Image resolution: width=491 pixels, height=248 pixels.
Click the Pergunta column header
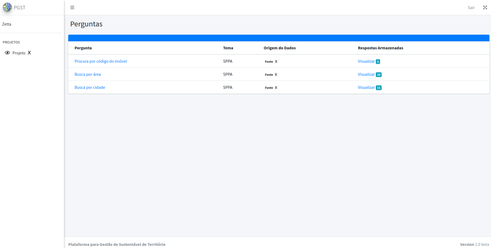coord(83,48)
